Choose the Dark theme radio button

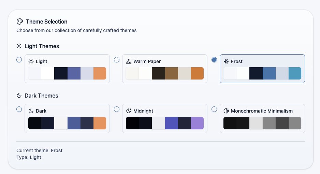pyautogui.click(x=19, y=109)
